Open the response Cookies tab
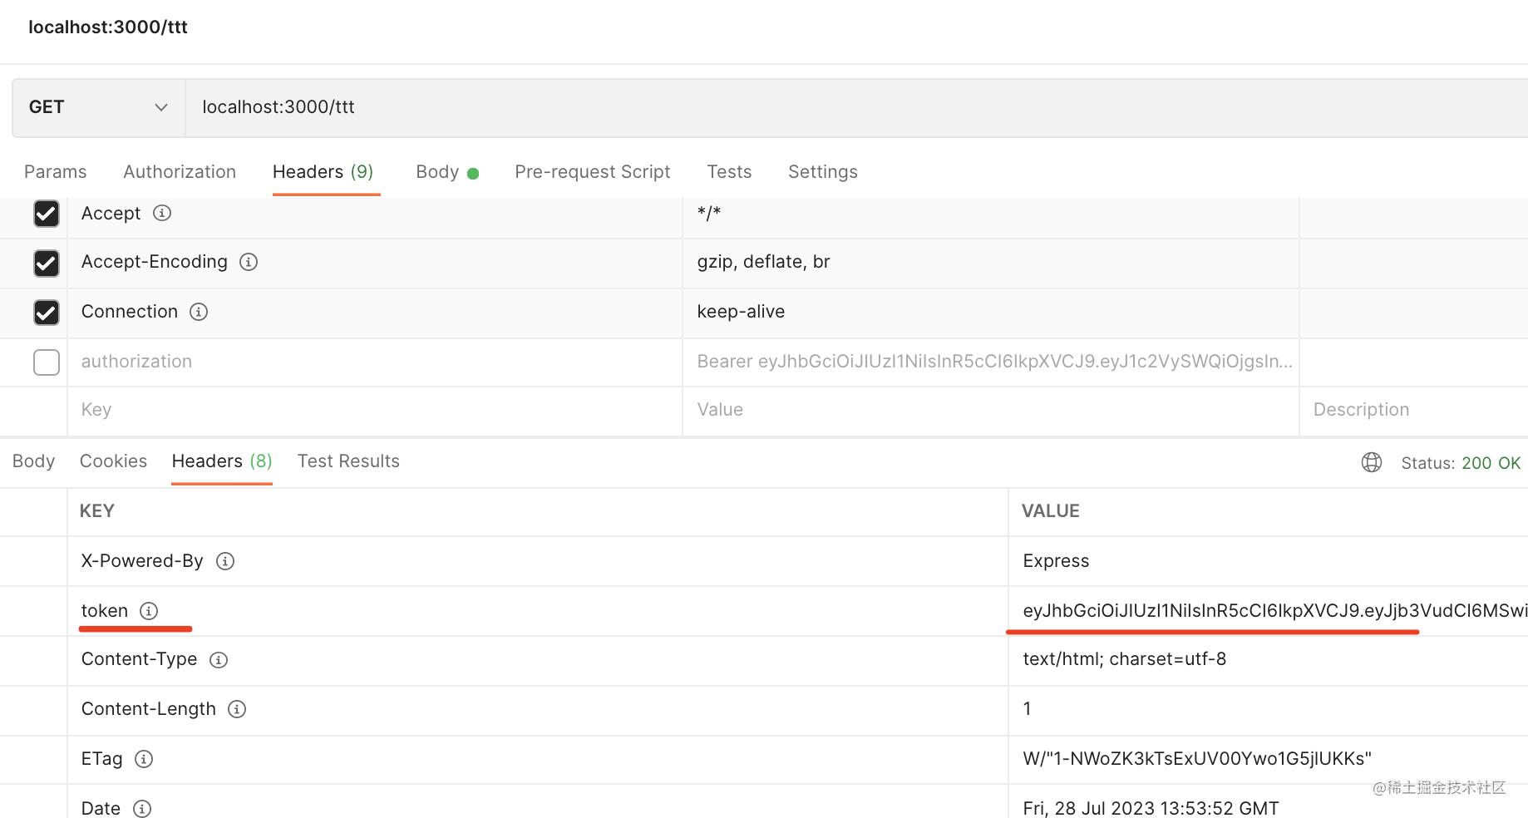Viewport: 1528px width, 818px height. pos(113,461)
